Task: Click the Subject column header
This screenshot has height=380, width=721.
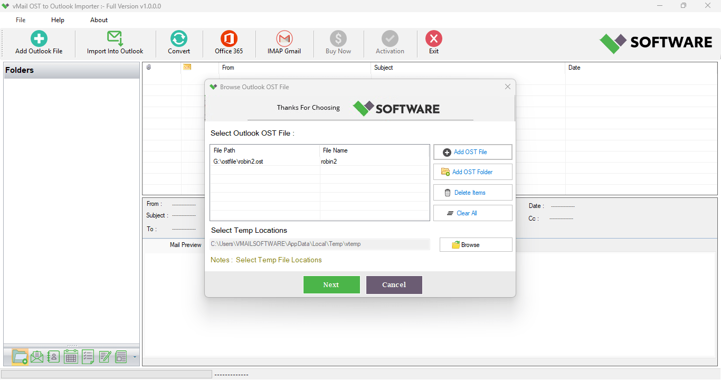Action: pos(468,68)
